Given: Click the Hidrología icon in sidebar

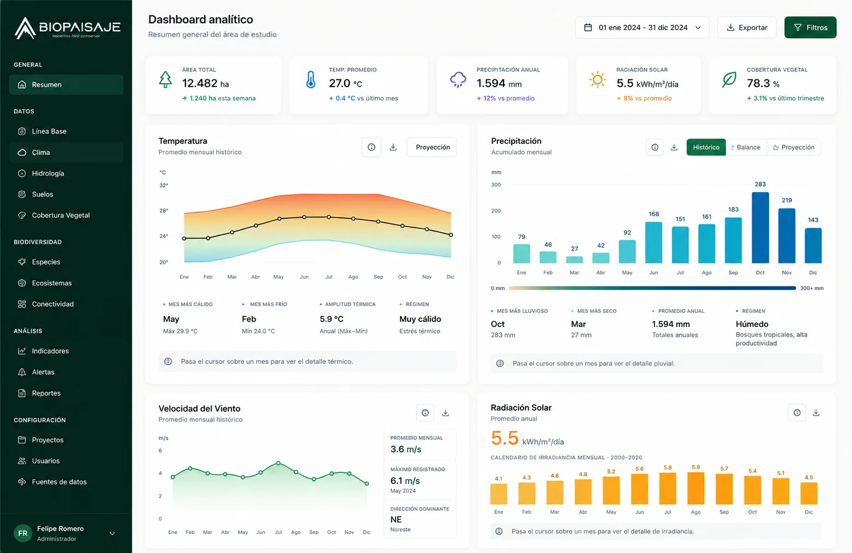Looking at the screenshot, I should click(x=22, y=174).
